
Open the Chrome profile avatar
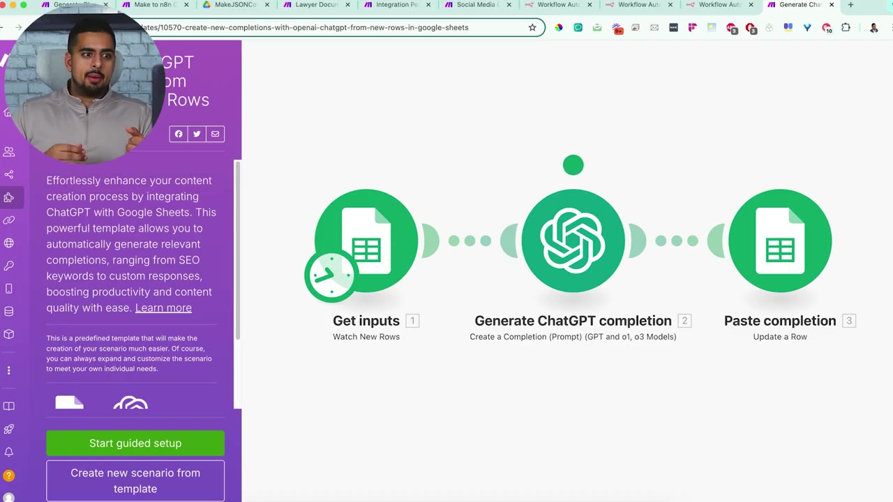[874, 28]
